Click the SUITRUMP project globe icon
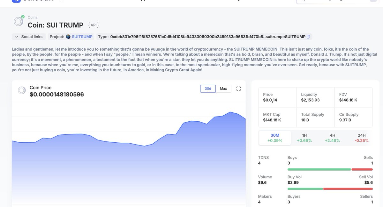The width and height of the screenshot is (383, 207). coord(68,37)
